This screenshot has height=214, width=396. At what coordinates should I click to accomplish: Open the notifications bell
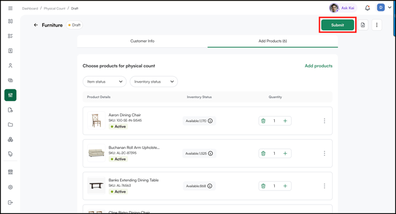[x=368, y=8]
